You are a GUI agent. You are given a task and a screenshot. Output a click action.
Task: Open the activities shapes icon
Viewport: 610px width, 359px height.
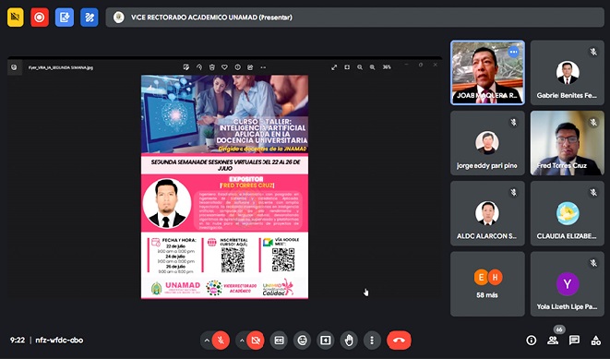[595, 341]
